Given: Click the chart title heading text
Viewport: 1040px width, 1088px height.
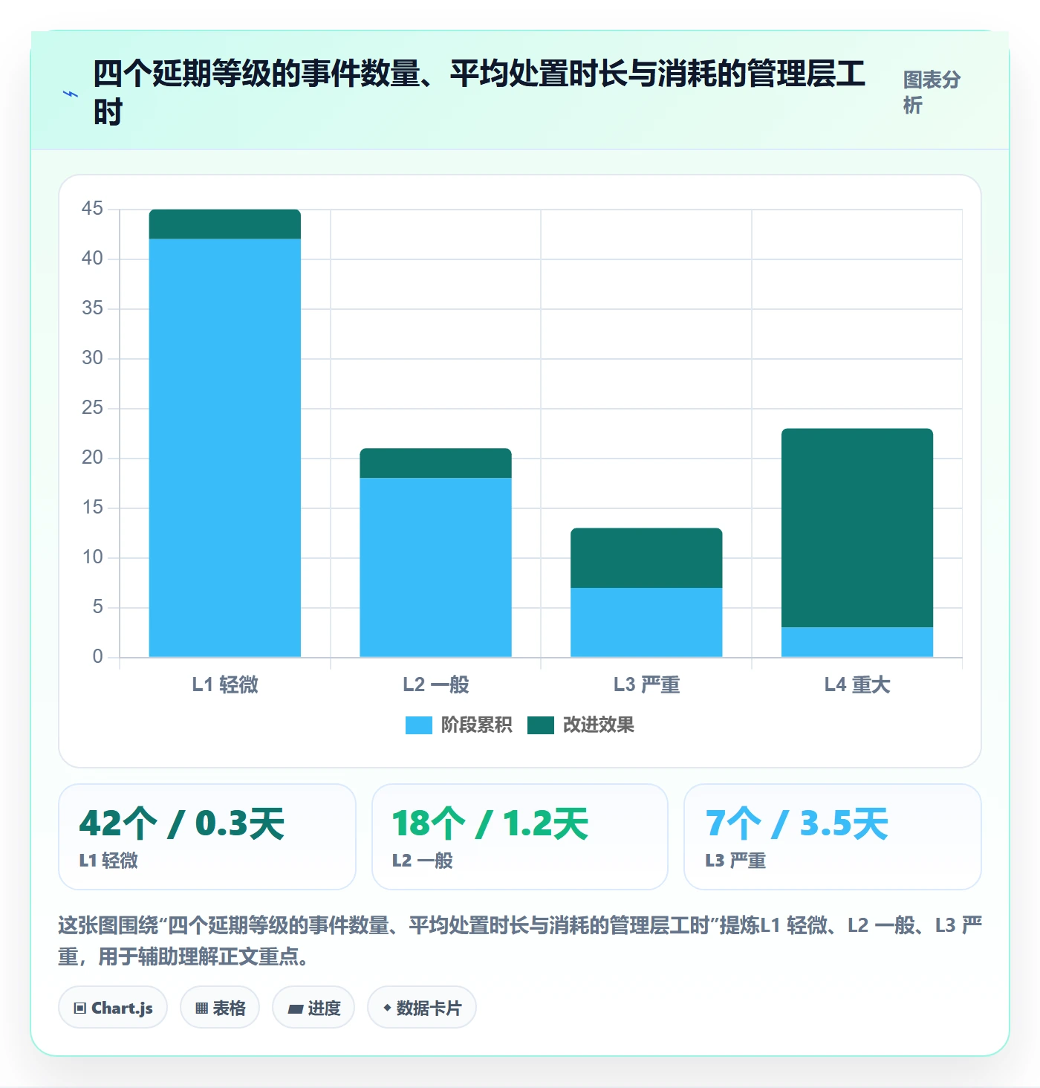Looking at the screenshot, I should [479, 93].
